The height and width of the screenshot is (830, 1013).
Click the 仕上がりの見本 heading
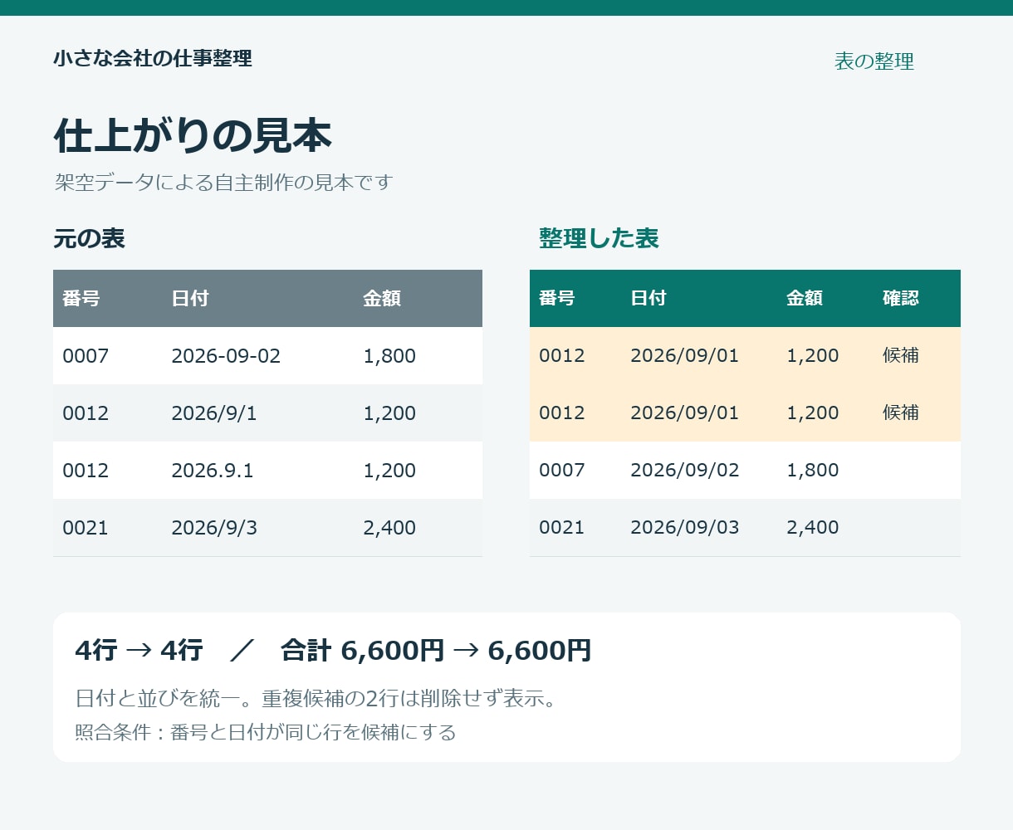coord(193,135)
